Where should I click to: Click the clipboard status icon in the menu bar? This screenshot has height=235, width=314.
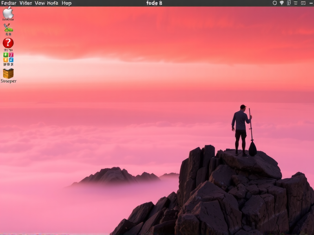(289, 3)
